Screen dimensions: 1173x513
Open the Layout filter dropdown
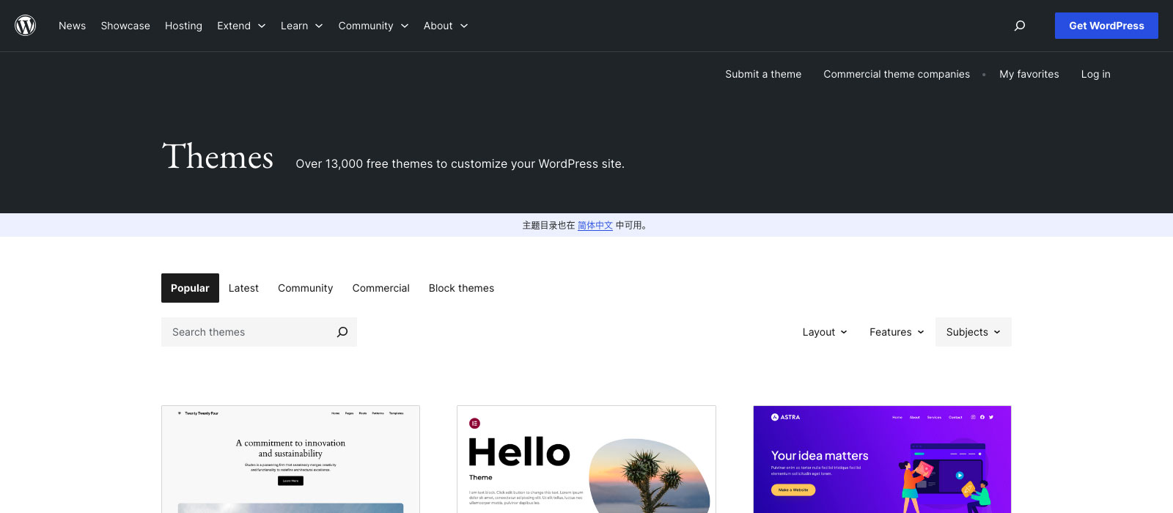click(825, 332)
